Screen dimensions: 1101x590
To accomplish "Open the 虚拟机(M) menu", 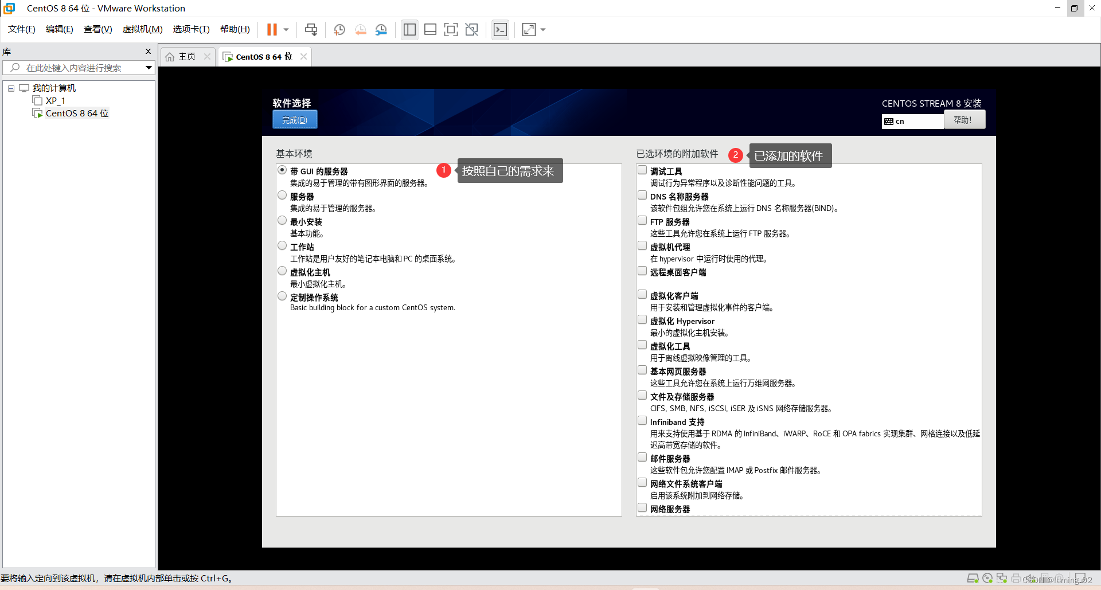I will coord(143,29).
